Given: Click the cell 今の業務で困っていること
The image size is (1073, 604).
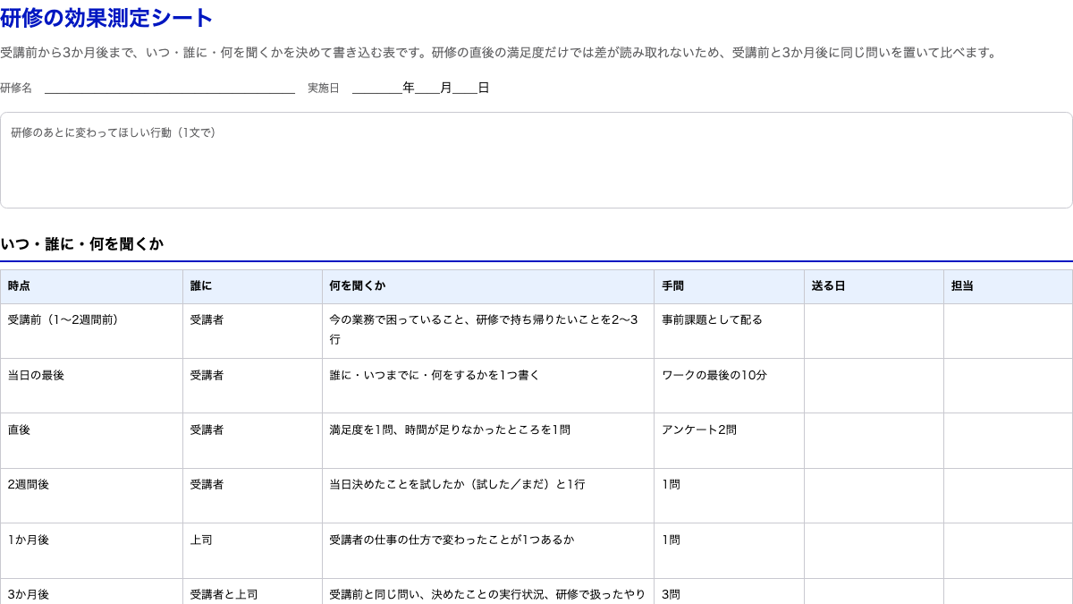Looking at the screenshot, I should click(x=488, y=331).
